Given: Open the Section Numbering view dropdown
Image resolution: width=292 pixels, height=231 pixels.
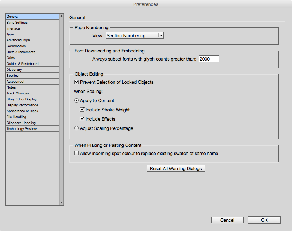Looking at the screenshot, I should [134, 35].
